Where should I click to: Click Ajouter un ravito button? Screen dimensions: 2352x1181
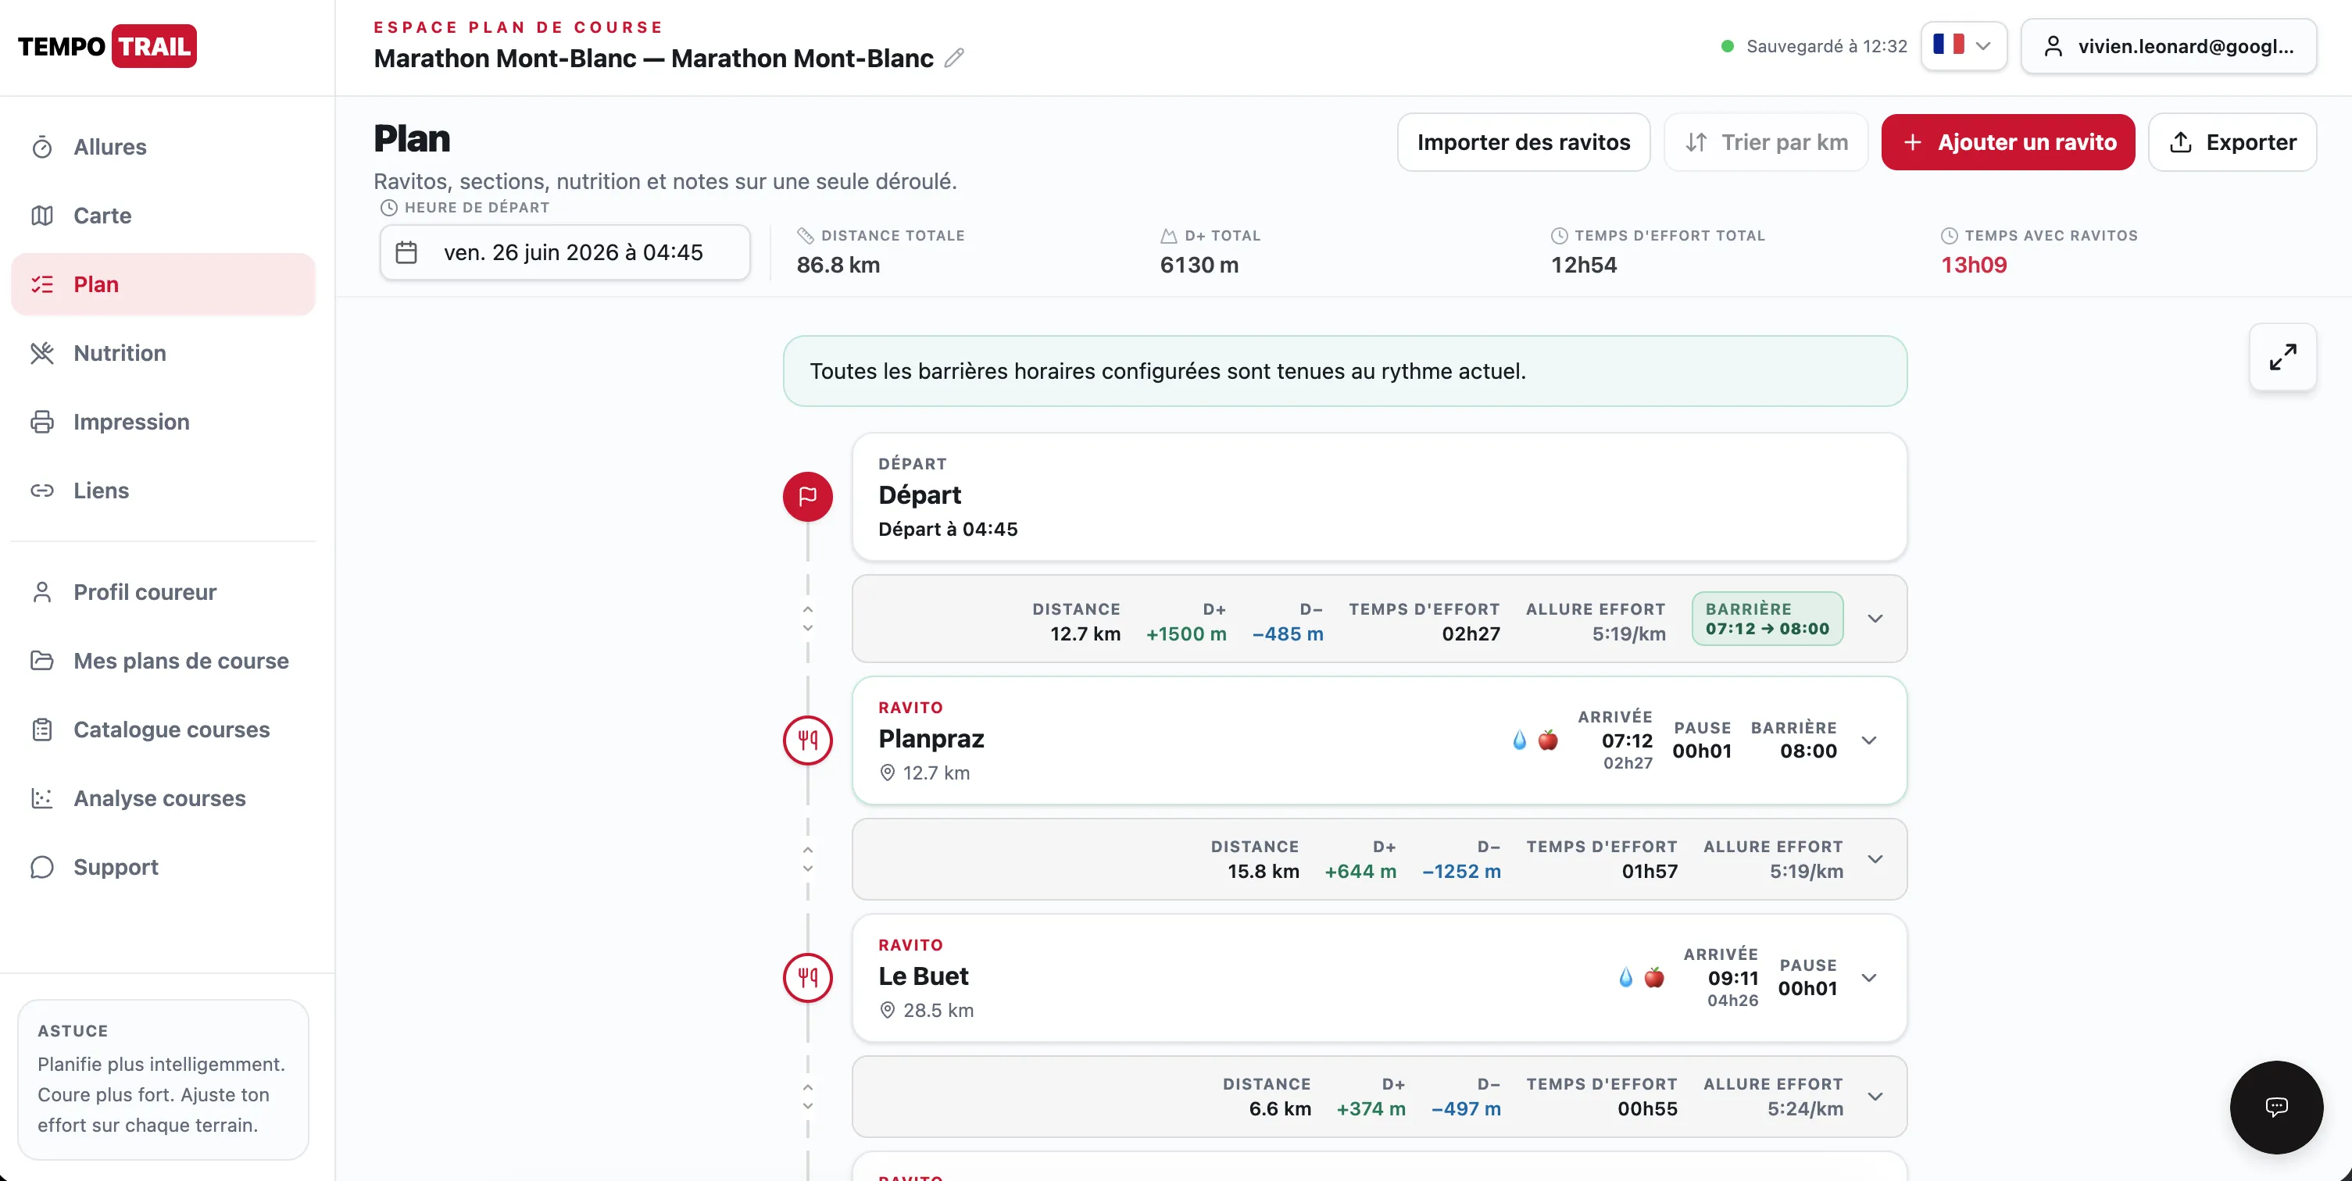[x=2007, y=142]
